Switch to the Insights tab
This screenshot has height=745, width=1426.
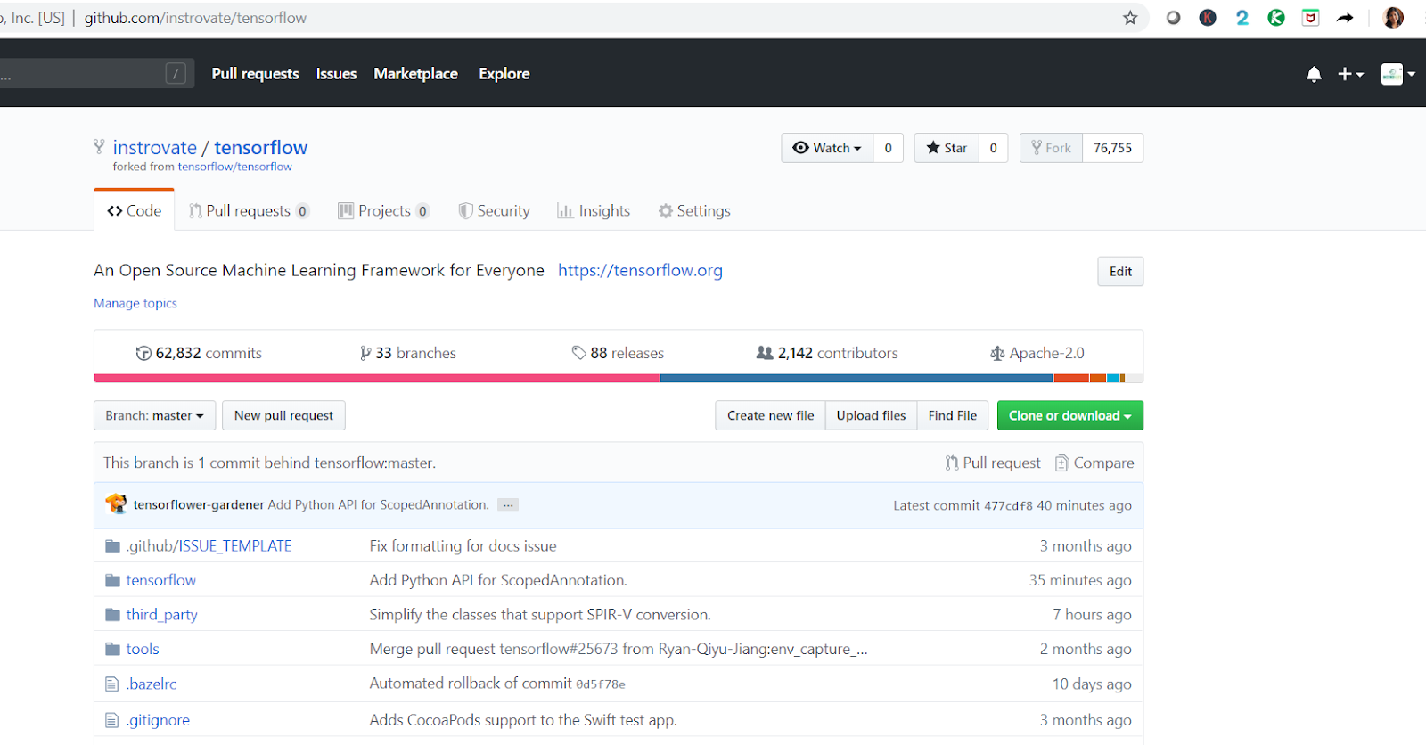pos(594,211)
